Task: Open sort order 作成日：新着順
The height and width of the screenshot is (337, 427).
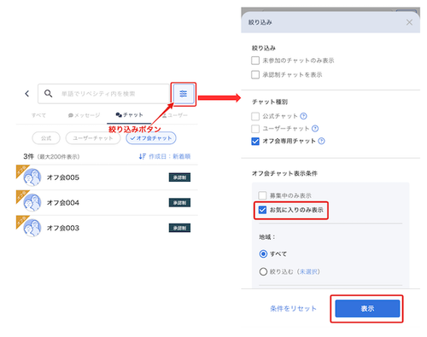Action: click(x=165, y=156)
